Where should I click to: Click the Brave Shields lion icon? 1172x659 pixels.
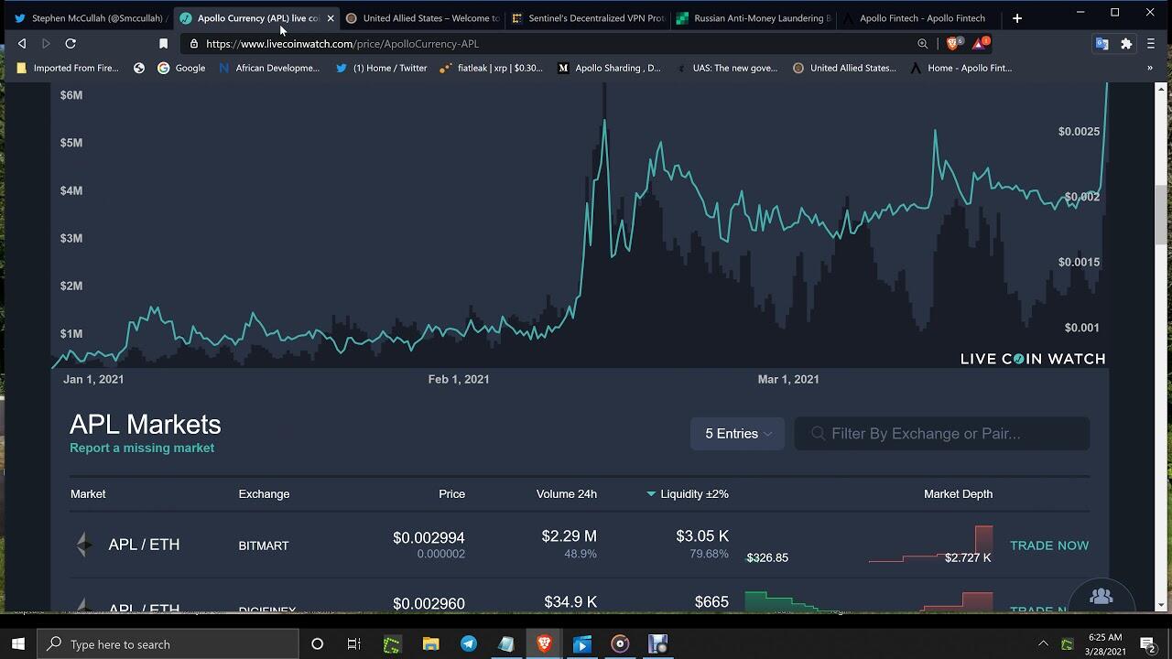953,43
